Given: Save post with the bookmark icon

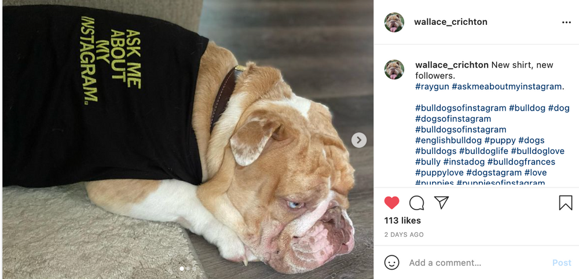Looking at the screenshot, I should click(x=565, y=203).
